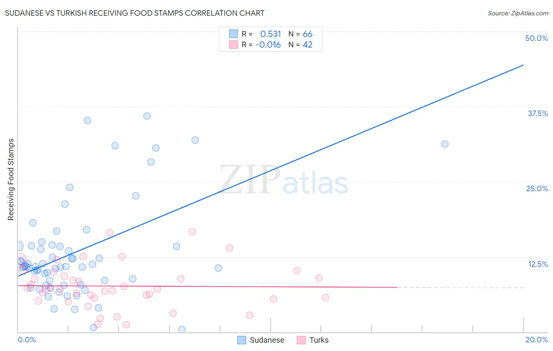Click the chart title text

135,13
